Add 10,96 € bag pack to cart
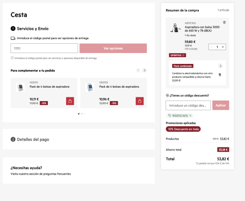Image resolution: width=245 pixels, height=201 pixels. 140,101
